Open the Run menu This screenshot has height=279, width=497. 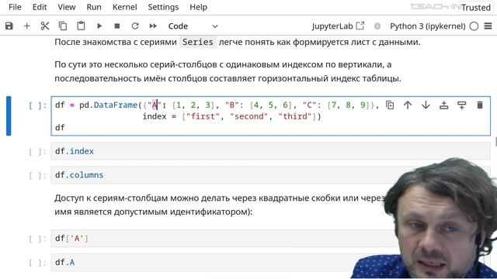coord(94,7)
